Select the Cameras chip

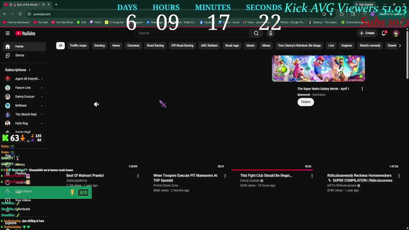tap(133, 46)
